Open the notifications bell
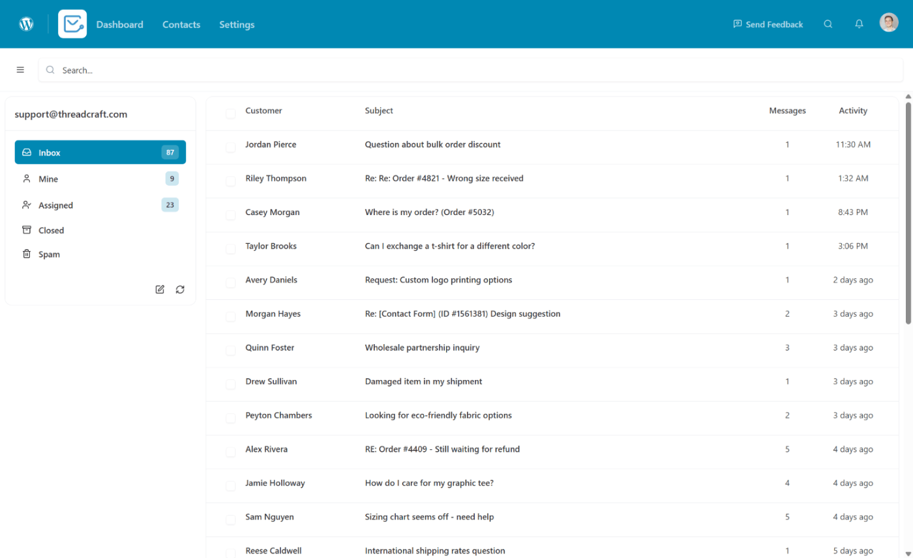 point(859,23)
